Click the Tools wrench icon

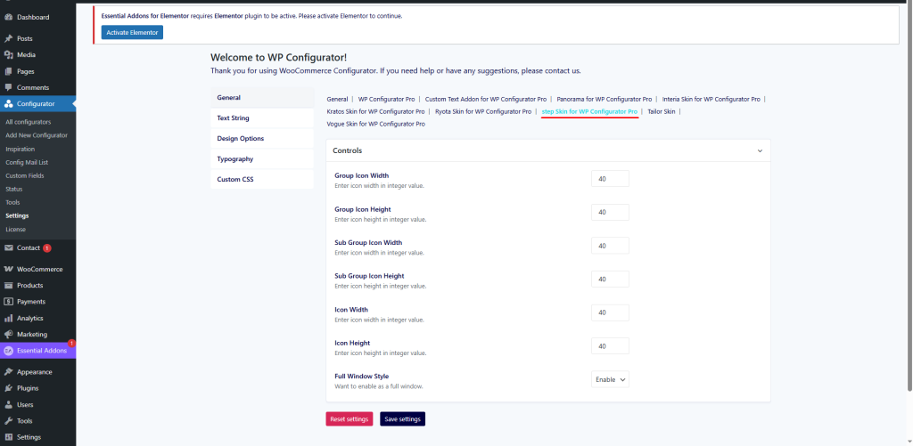coord(9,421)
